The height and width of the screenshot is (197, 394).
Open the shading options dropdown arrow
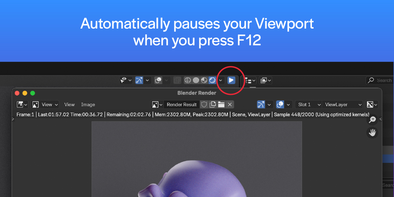click(221, 80)
